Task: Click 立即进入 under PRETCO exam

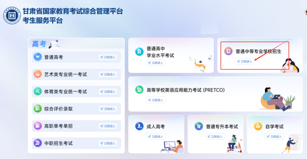Action: click(x=155, y=100)
